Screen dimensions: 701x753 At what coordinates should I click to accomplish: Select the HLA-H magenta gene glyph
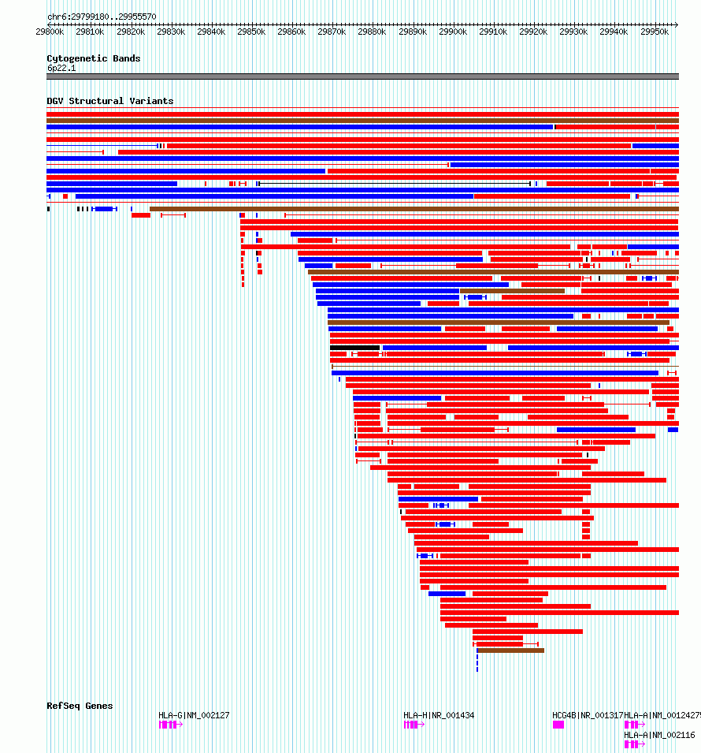click(x=414, y=724)
